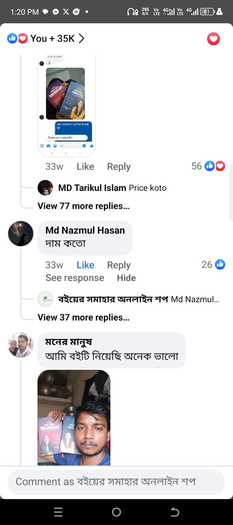Image resolution: width=233 pixels, height=525 pixels.
Task: Open the বইয়ের সমাহার page avatar in replies
Action: click(x=45, y=299)
